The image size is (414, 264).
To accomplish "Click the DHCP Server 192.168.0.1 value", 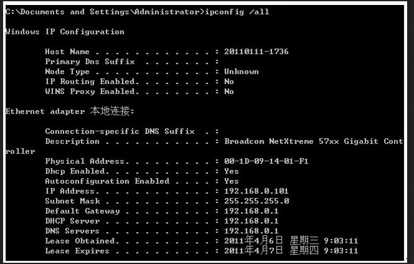I will 251,221.
